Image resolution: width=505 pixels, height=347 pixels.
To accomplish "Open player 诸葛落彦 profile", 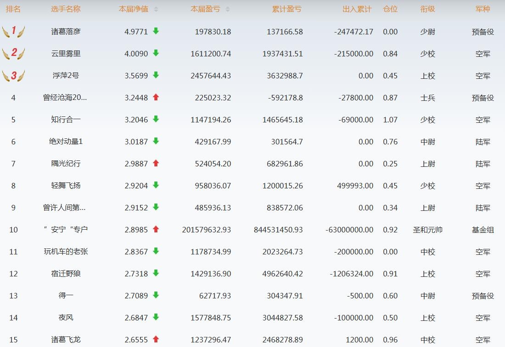I will (66, 32).
